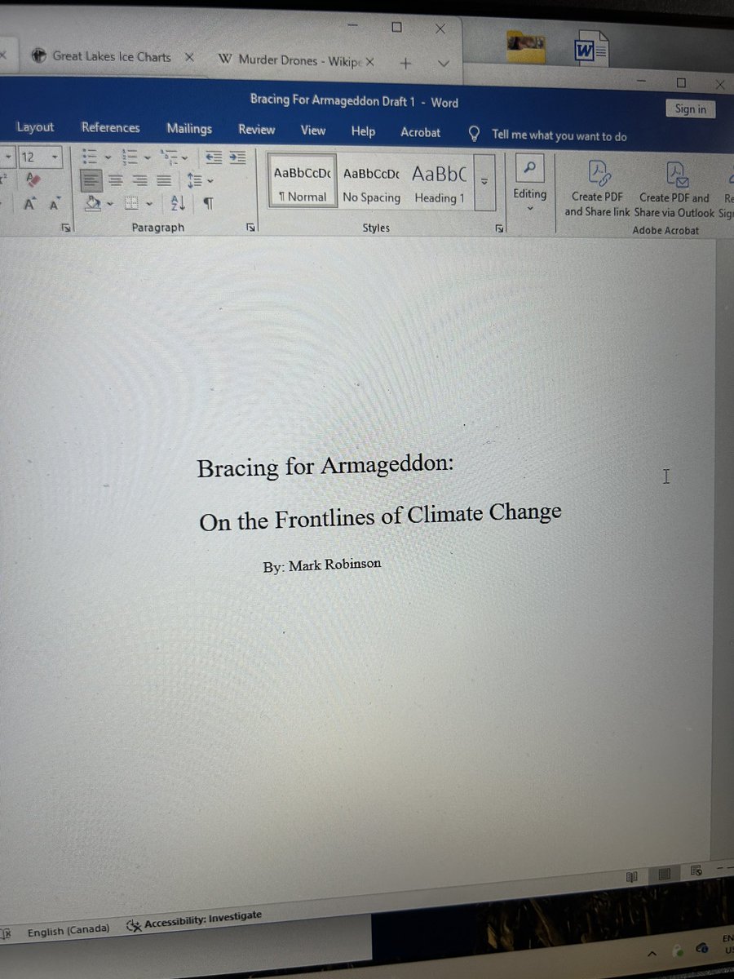The image size is (734, 979).
Task: Select the Grow Font icon
Action: click(x=29, y=203)
